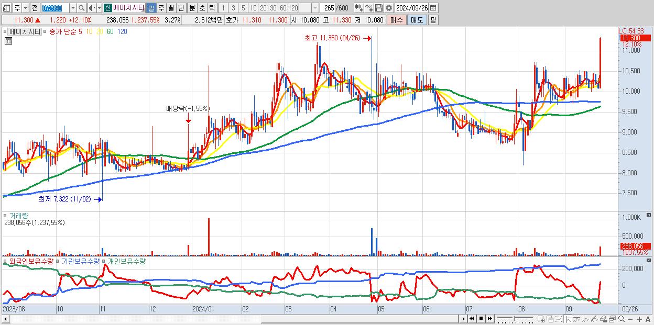Image resolution: width=654 pixels, height=325 pixels.
Task: Click the 기관보유수량 legend label
Action: coord(81,261)
